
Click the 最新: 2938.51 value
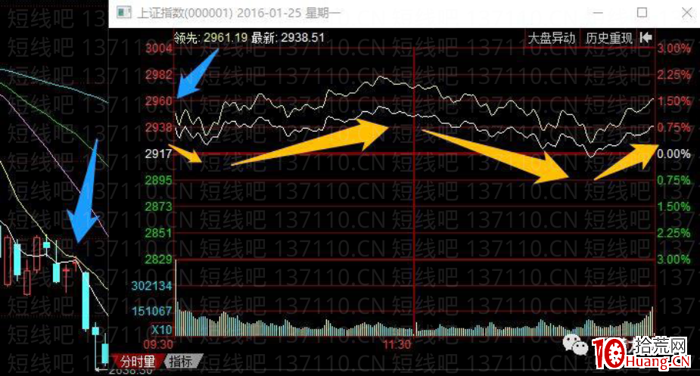(x=288, y=38)
